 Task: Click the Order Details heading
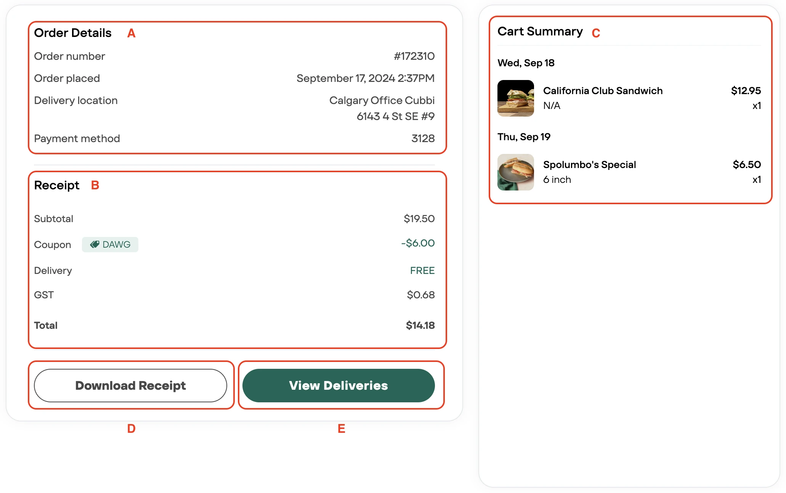pyautogui.click(x=73, y=33)
